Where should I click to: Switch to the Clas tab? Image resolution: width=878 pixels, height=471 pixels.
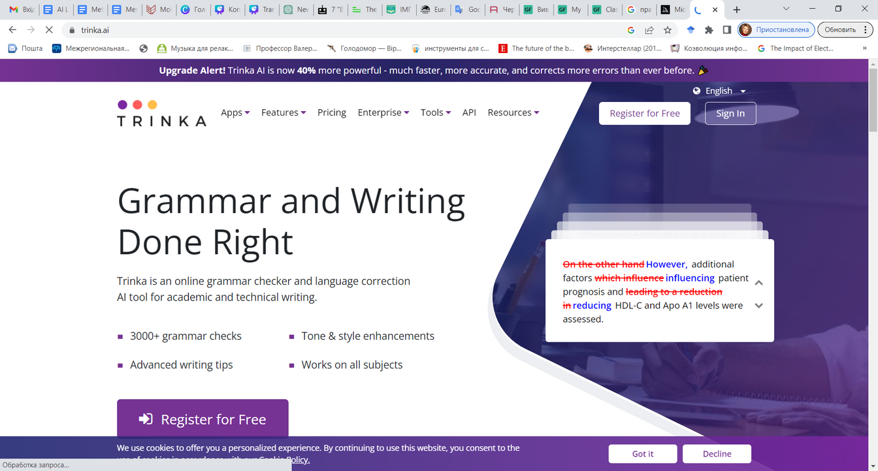(605, 10)
